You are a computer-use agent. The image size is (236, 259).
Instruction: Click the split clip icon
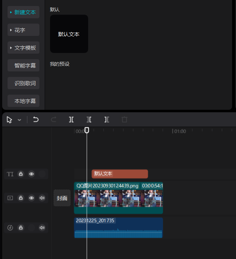(x=71, y=120)
